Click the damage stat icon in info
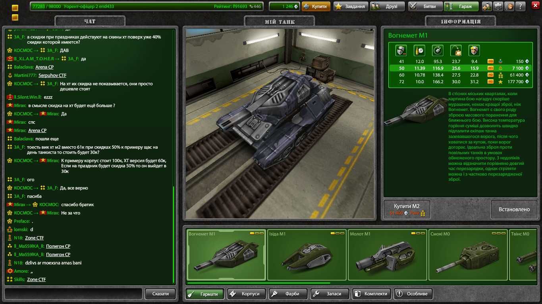This screenshot has height=304, width=542. coord(401,50)
